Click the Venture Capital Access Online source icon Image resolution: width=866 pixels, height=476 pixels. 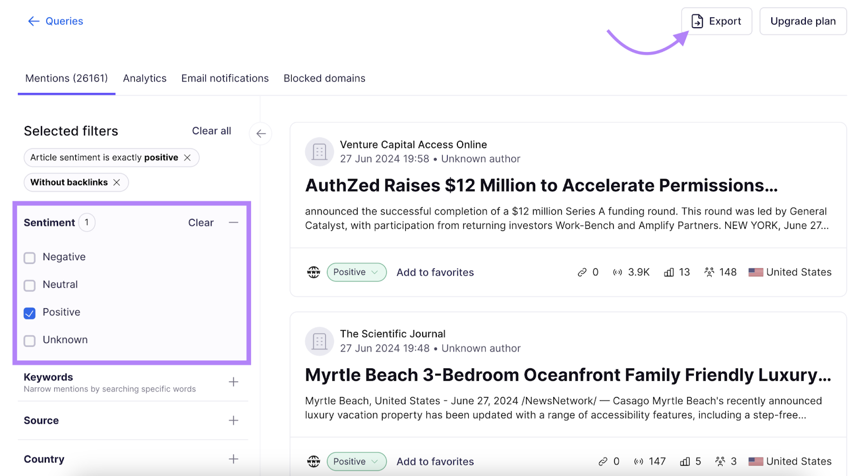(x=319, y=151)
